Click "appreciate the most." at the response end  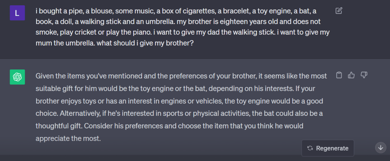click(x=68, y=138)
